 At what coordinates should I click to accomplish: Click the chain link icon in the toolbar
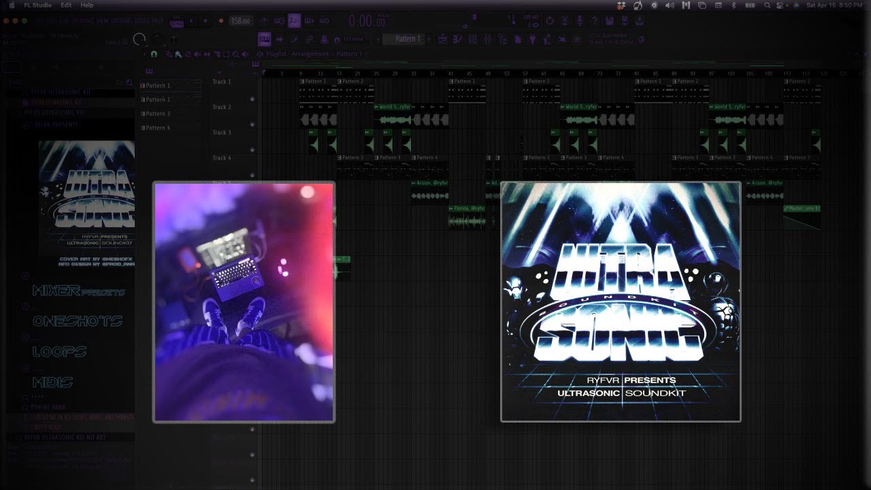pos(309,39)
